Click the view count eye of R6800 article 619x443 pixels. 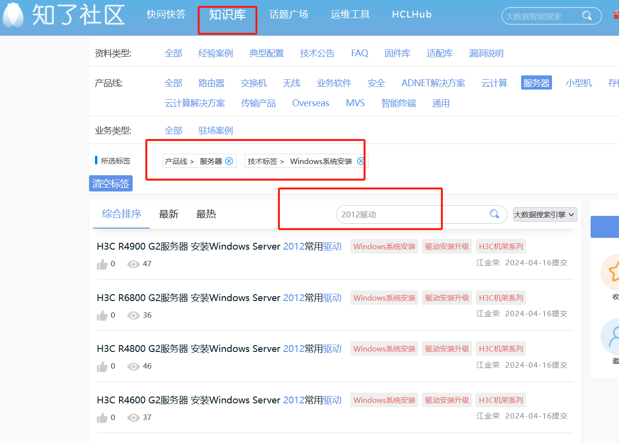[x=133, y=316]
